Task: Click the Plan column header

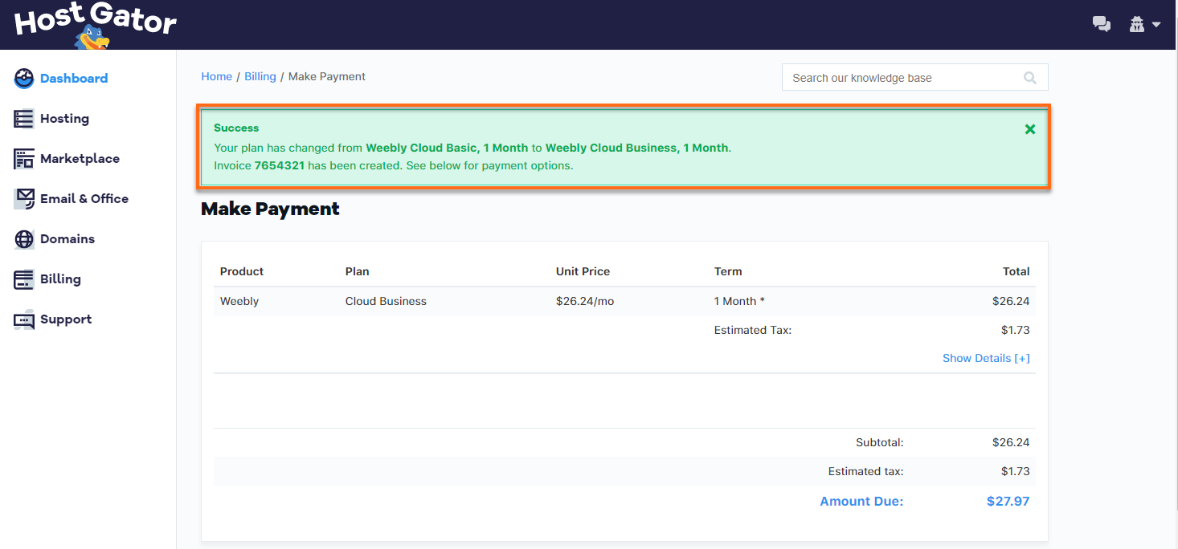Action: (358, 271)
